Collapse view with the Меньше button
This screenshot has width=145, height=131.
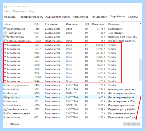(12, 124)
